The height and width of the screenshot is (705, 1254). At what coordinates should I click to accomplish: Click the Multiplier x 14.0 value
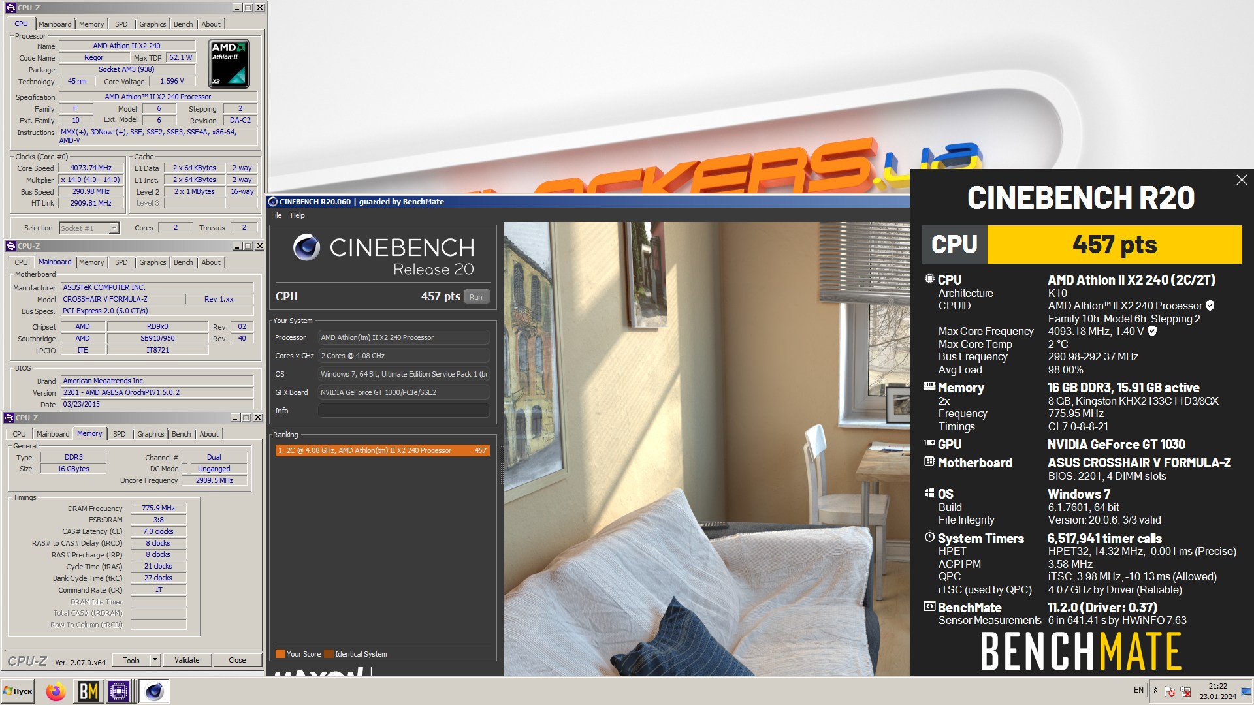point(91,180)
